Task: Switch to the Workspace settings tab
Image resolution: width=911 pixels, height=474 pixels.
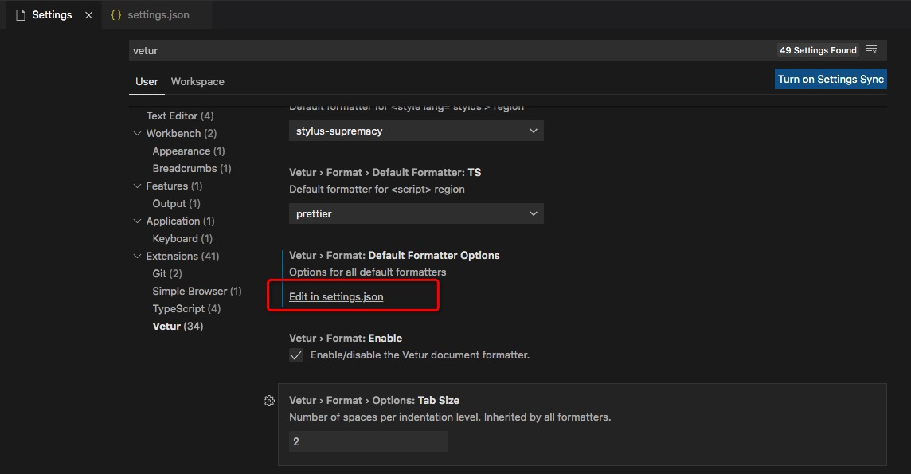Action: pyautogui.click(x=197, y=82)
